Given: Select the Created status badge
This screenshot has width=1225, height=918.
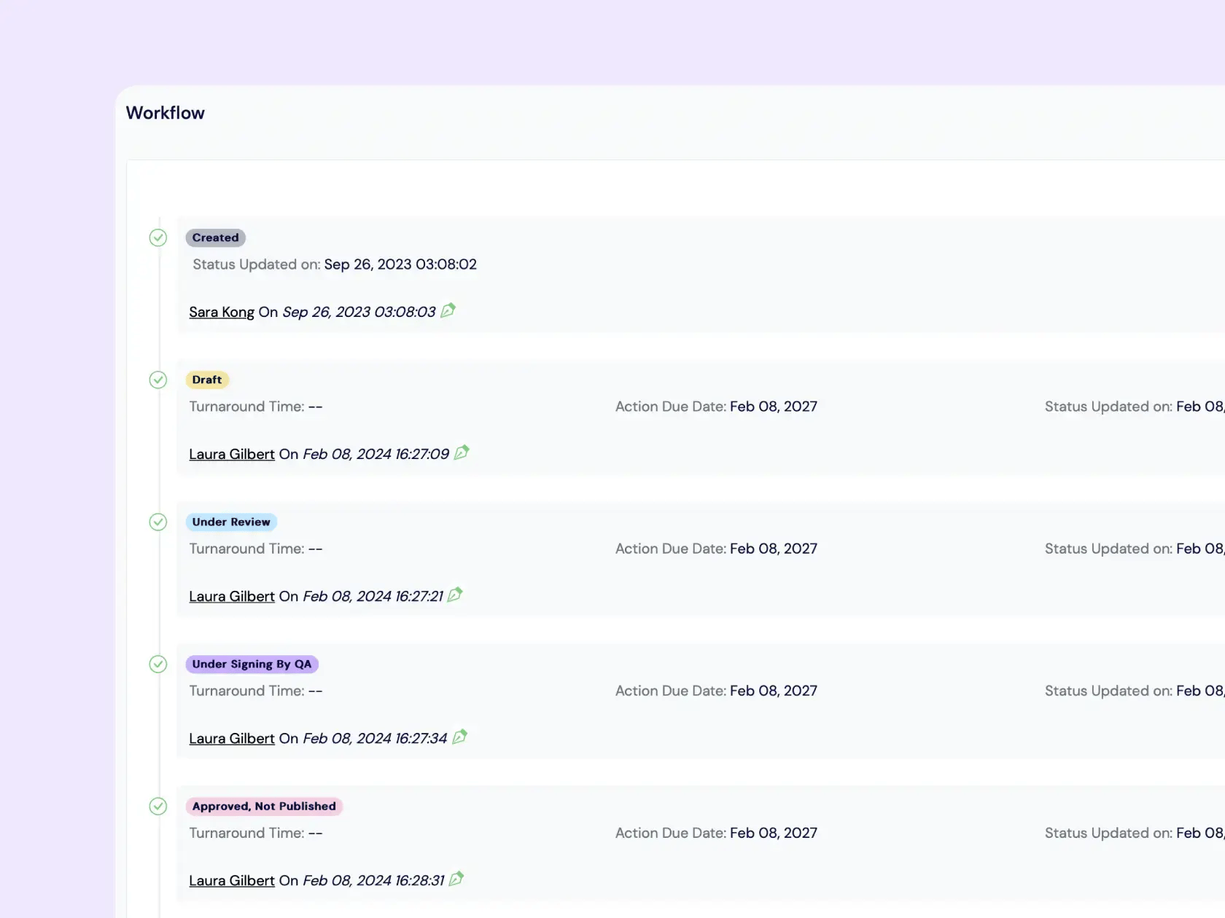Looking at the screenshot, I should tap(215, 238).
